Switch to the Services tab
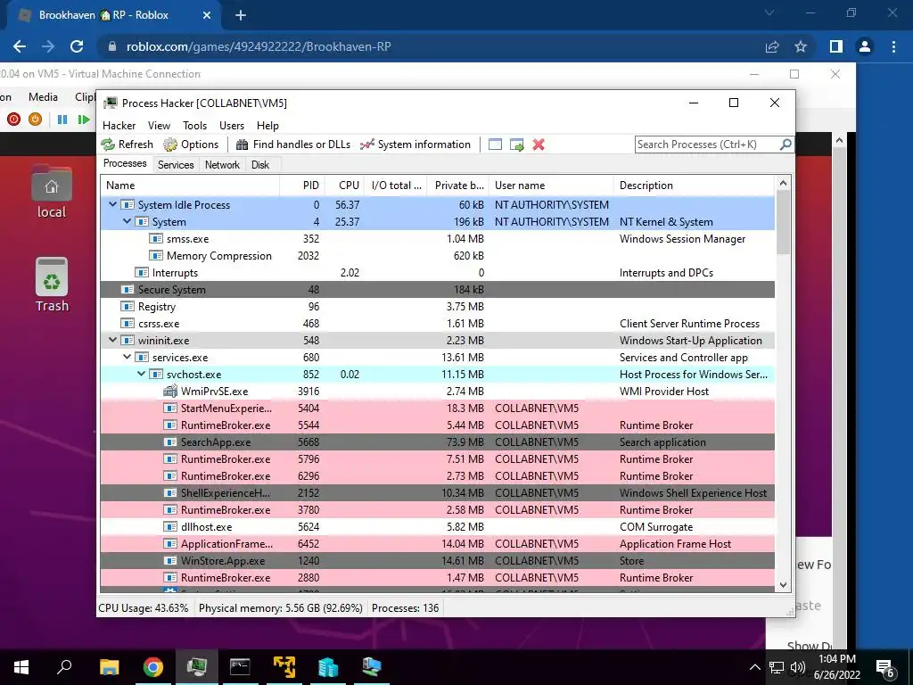This screenshot has width=913, height=685. [x=176, y=165]
